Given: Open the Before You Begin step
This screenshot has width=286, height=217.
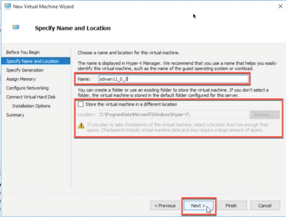Looking at the screenshot, I should (23, 52).
